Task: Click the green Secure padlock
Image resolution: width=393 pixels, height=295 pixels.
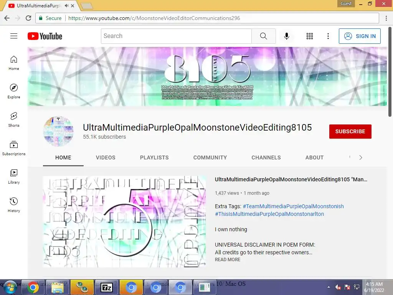Action: coord(41,18)
